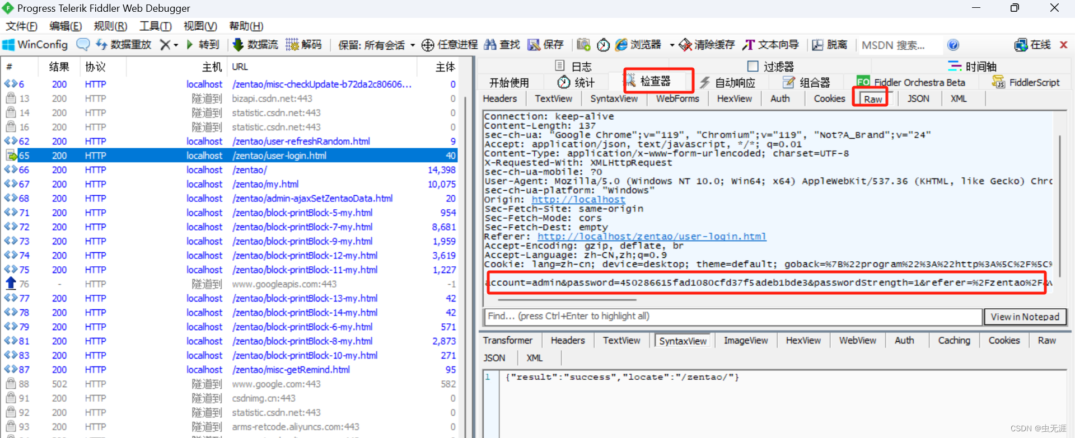Select the response Transformer tab
The width and height of the screenshot is (1075, 438).
[x=508, y=340]
